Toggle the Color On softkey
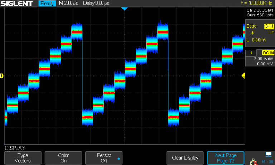Image resolution: width=275 pixels, height=165 pixels. click(63, 158)
